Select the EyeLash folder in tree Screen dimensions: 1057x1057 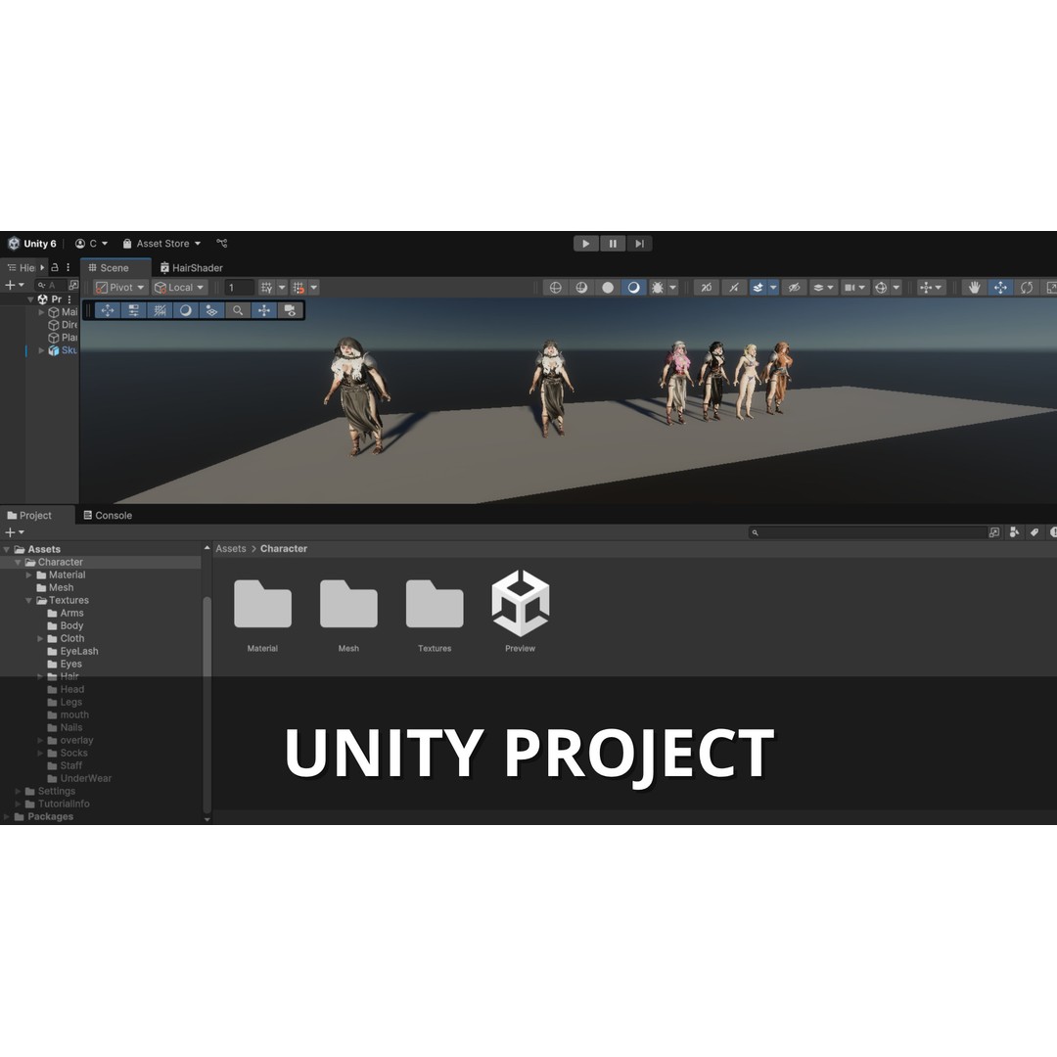79,651
